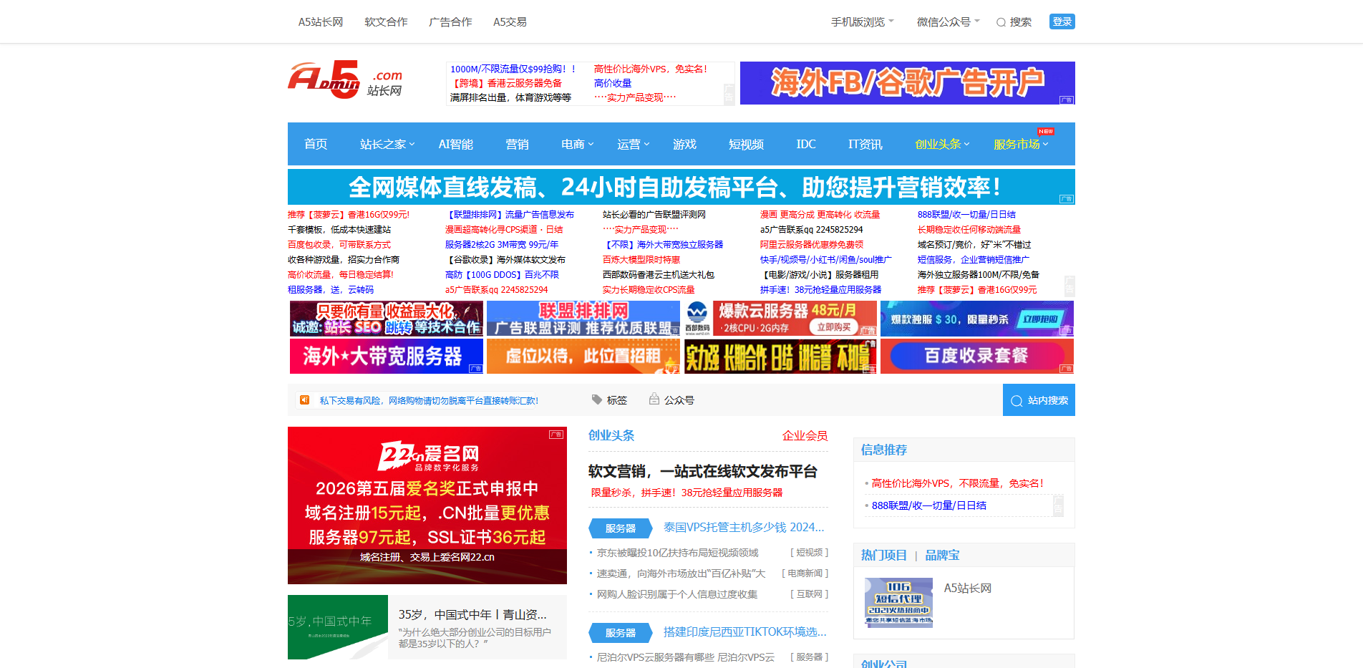Viewport: 1363px width, 668px height.
Task: Expand the 创业头条 navigation dropdown
Action: [x=941, y=144]
